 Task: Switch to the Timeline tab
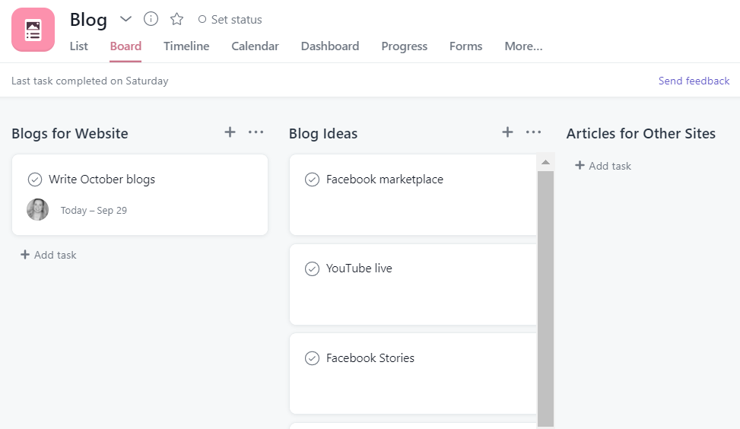(x=186, y=46)
